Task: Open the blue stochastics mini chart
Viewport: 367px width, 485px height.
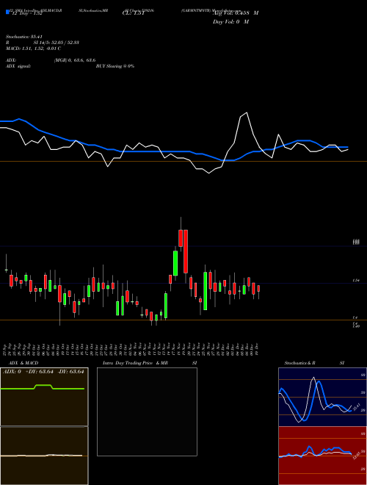Action: click(322, 397)
